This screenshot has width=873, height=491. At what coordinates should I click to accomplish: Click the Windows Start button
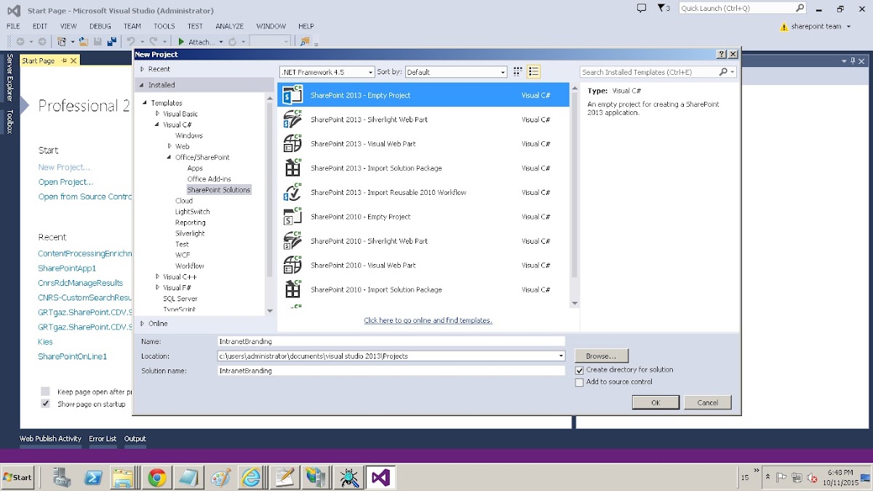point(18,477)
